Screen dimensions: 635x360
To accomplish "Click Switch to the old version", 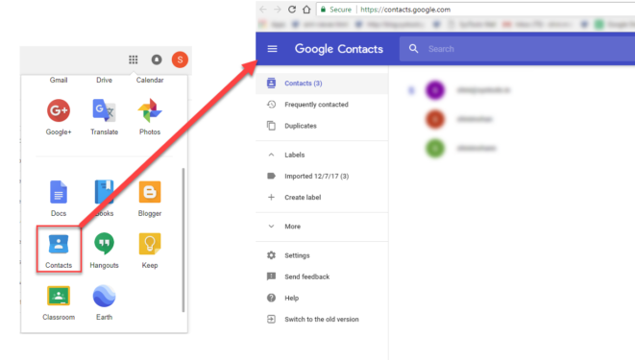I will point(322,319).
